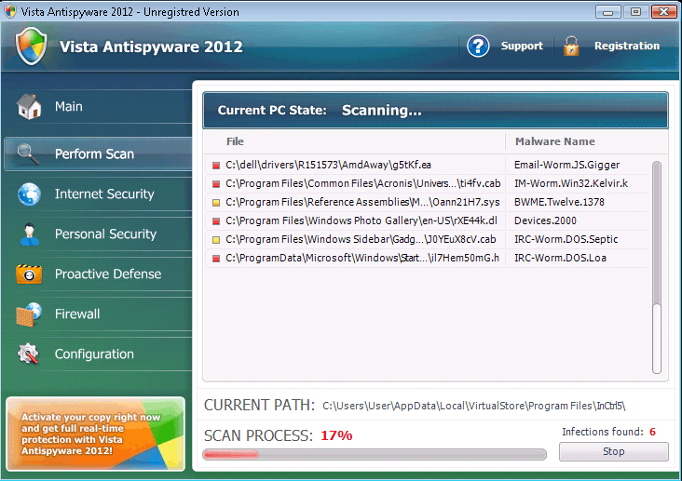Open the Main section in the sidebar
682x481 pixels.
tap(68, 107)
